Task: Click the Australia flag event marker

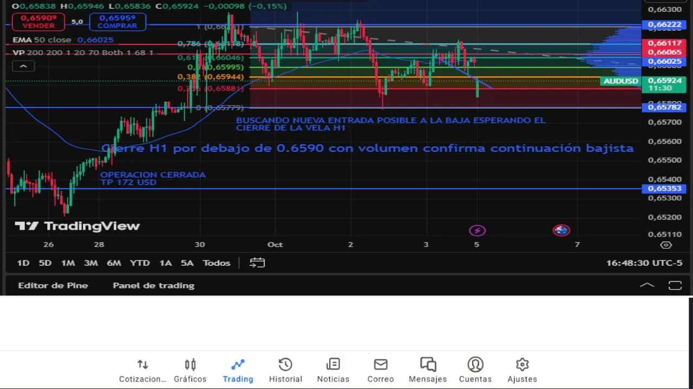Action: click(561, 231)
